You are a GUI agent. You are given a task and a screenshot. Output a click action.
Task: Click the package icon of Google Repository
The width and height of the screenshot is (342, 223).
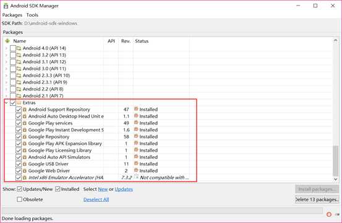(25, 137)
